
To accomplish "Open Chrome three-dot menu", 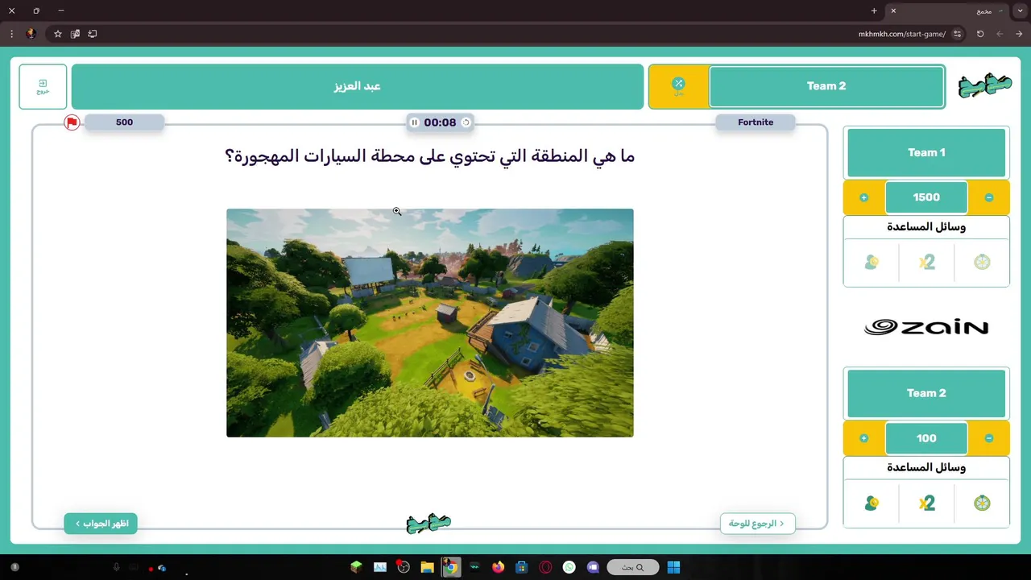I will (11, 34).
